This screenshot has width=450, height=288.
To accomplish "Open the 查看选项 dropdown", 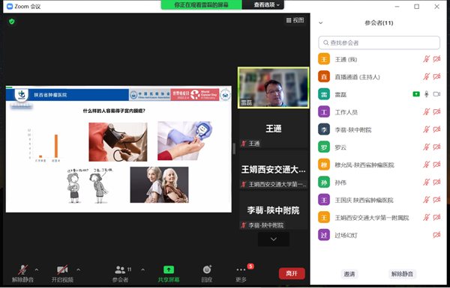I will pyautogui.click(x=266, y=5).
